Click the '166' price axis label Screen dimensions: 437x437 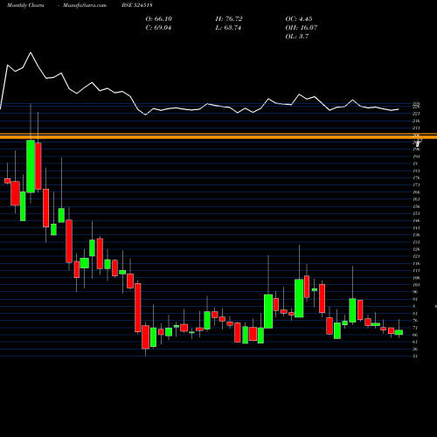click(x=416, y=192)
